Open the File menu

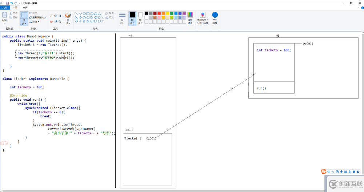tap(5, 7)
